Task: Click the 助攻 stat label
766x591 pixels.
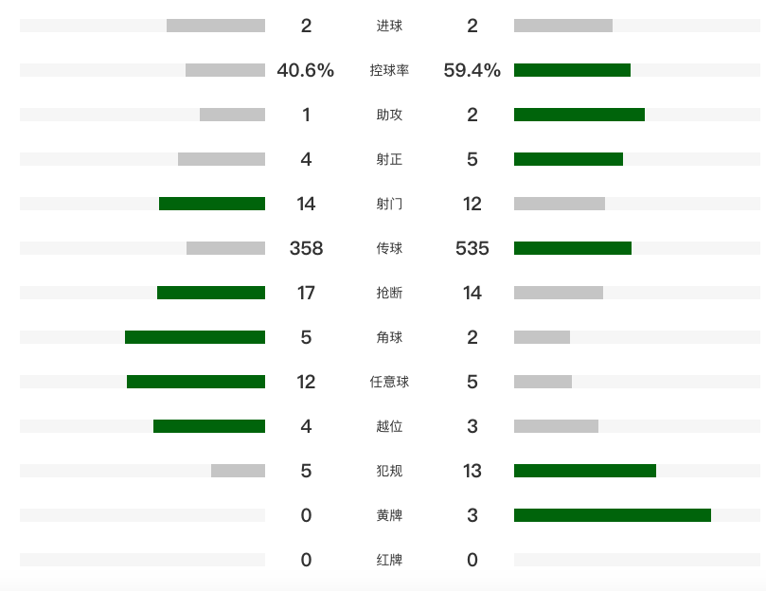Action: [388, 115]
